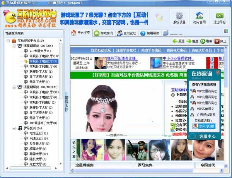232x178 pixels.
Task: Select 常规补丁电信2厅 (3) room
Action: pos(43,61)
